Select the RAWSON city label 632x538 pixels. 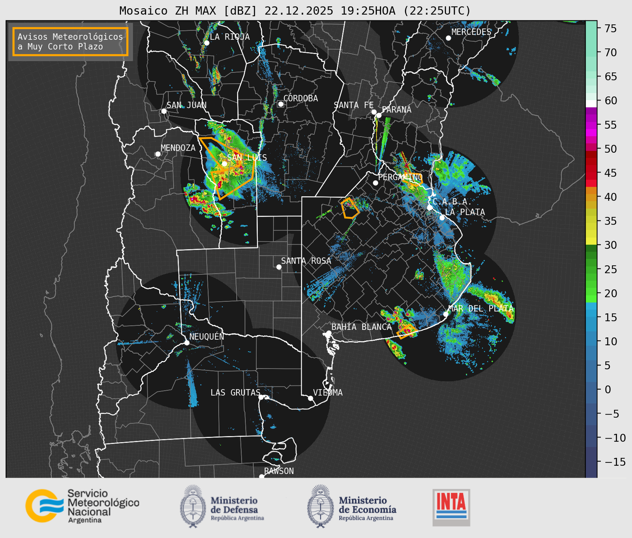click(x=279, y=471)
